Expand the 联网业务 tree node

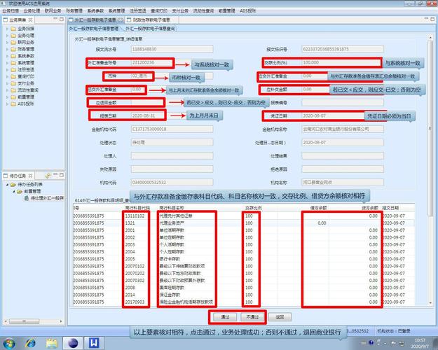(x=7, y=43)
